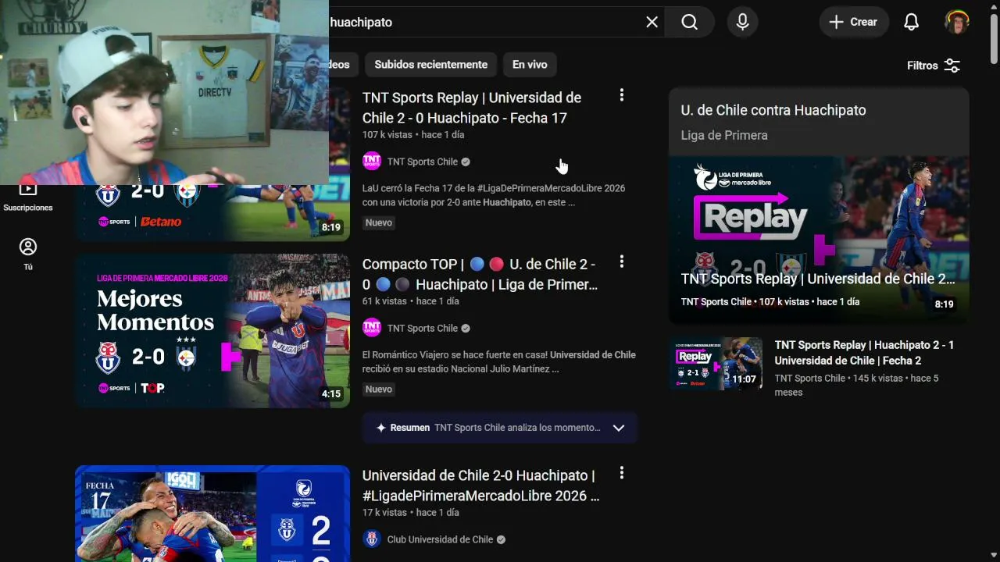Click TNT Sports Chile name under Replay Fecha 17 video

pos(423,162)
